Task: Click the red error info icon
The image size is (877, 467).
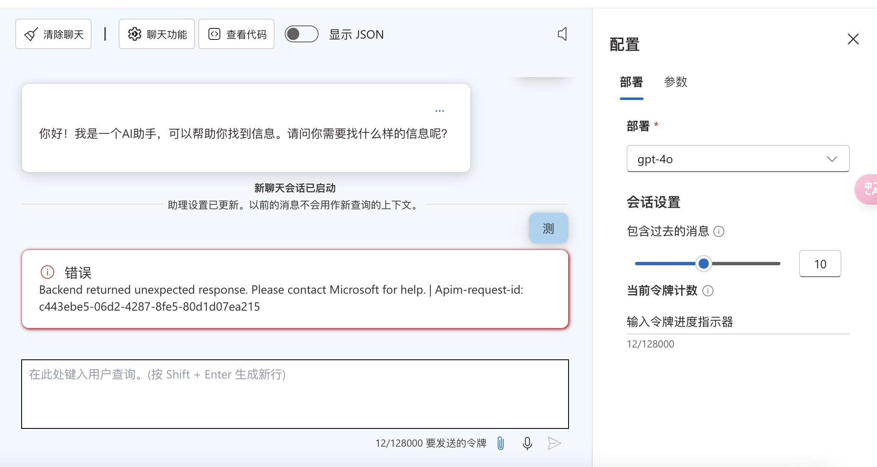Action: [x=47, y=272]
